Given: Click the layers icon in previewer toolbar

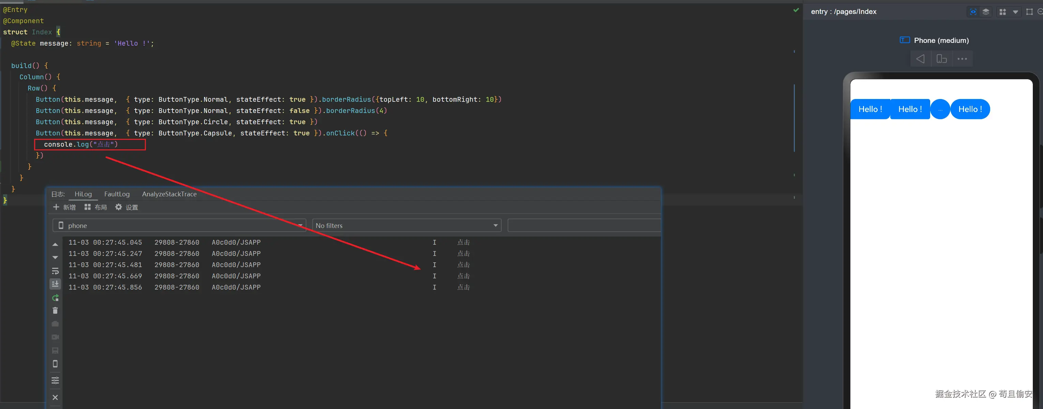Looking at the screenshot, I should 986,12.
